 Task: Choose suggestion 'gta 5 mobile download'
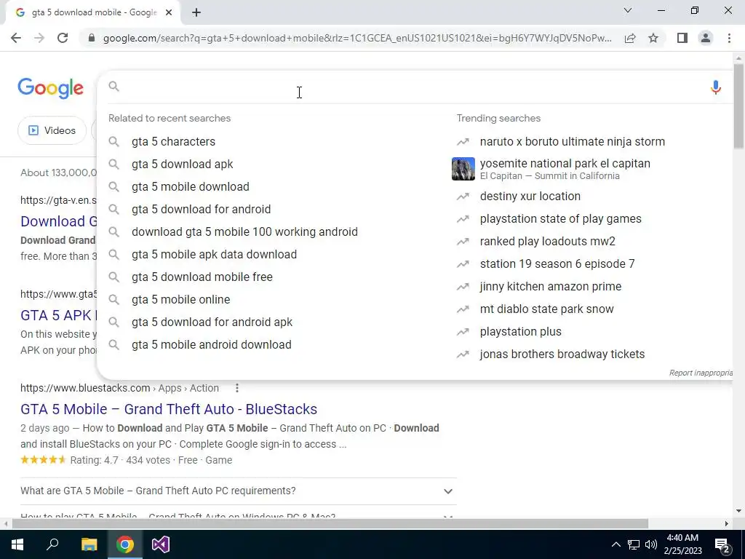191,187
